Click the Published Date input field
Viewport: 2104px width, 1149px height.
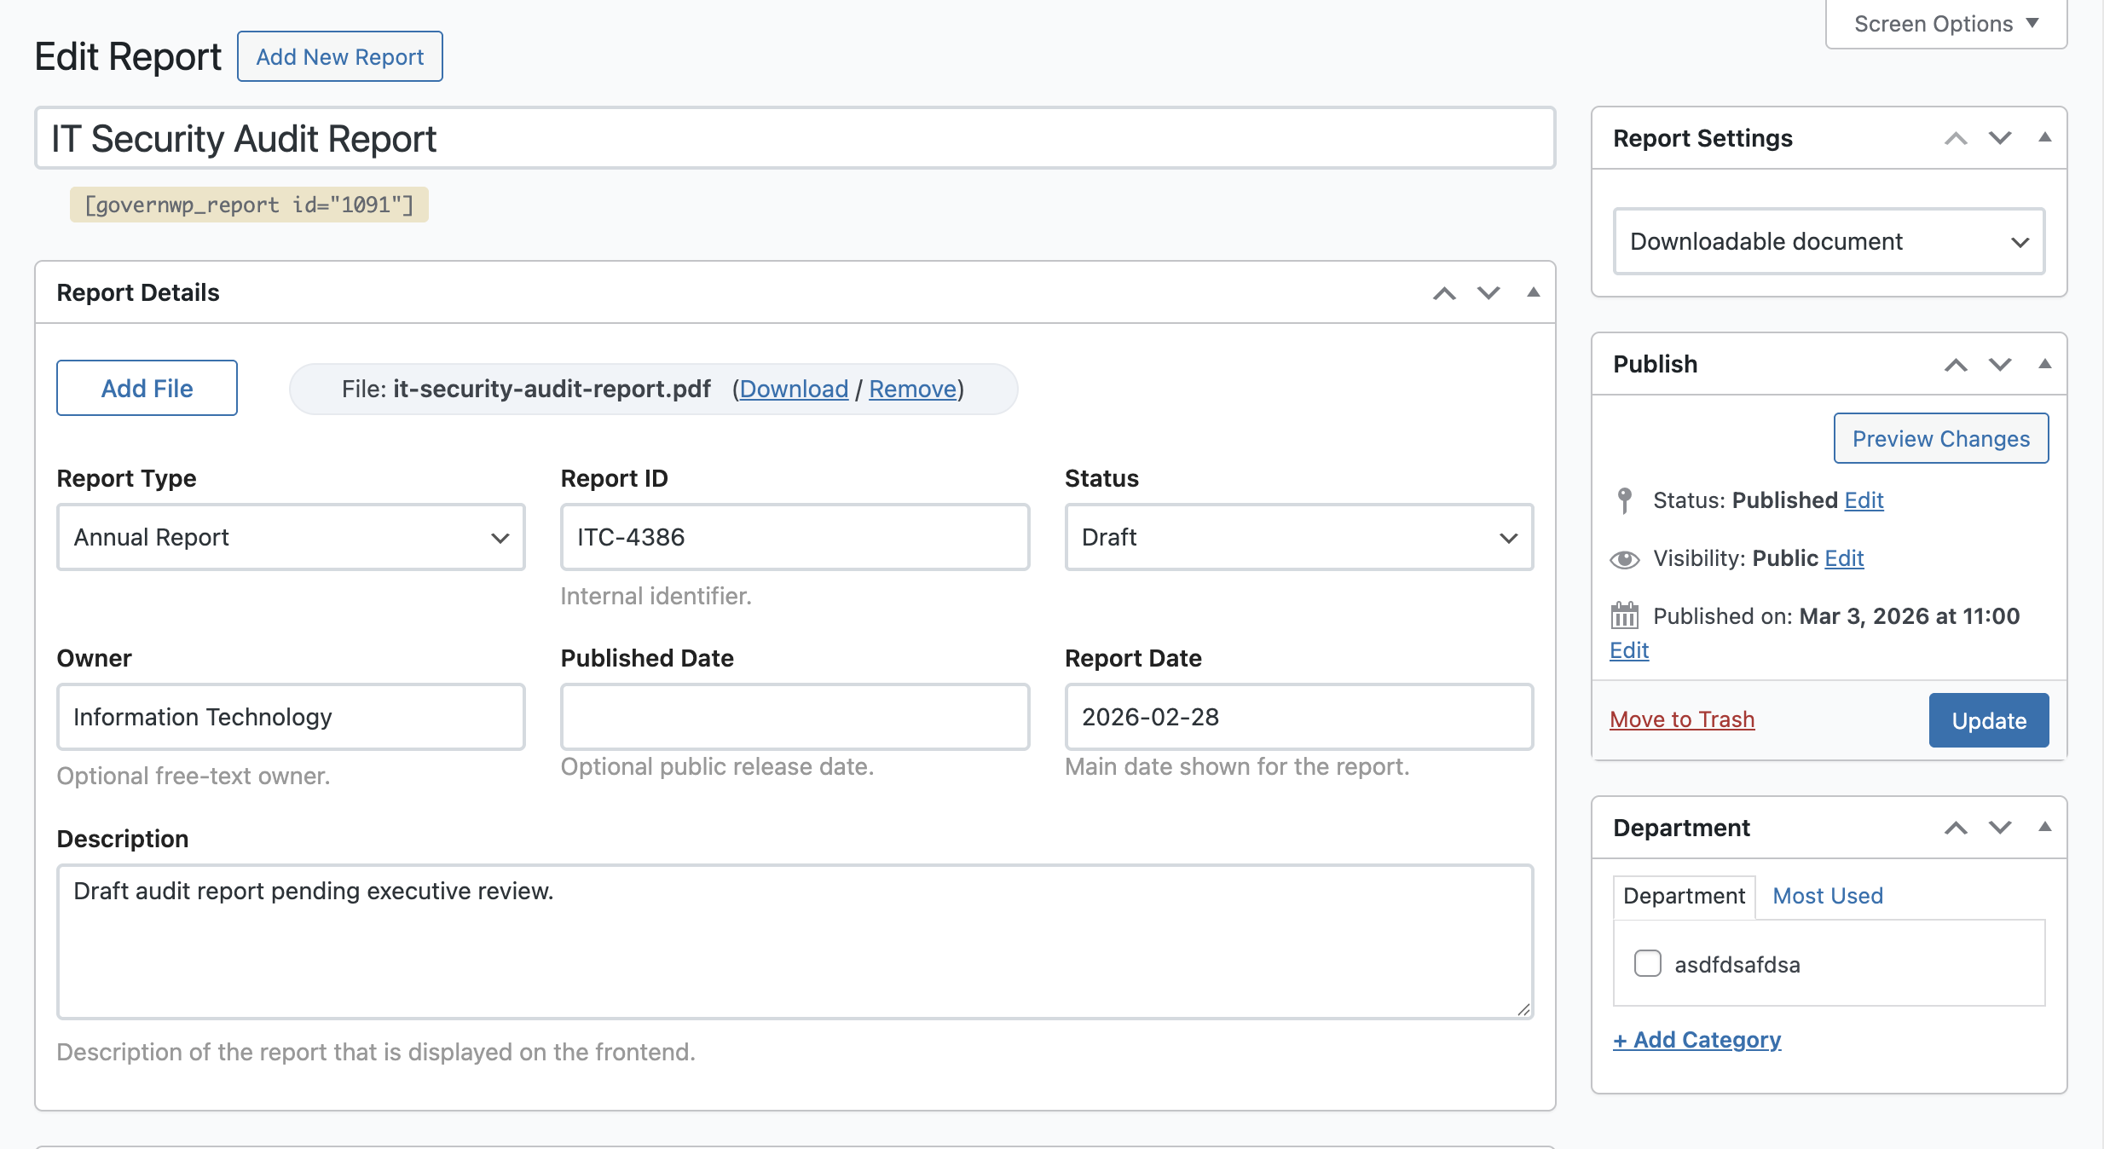[795, 717]
